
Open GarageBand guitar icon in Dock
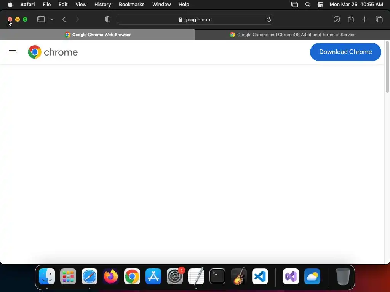point(239,276)
